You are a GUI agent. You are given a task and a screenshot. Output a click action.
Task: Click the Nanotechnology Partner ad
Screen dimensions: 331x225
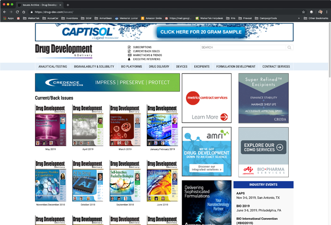click(x=207, y=203)
